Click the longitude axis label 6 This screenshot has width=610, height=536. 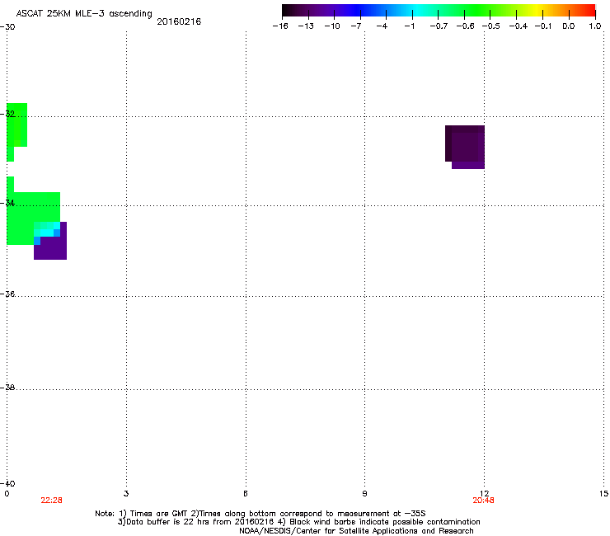click(x=246, y=494)
